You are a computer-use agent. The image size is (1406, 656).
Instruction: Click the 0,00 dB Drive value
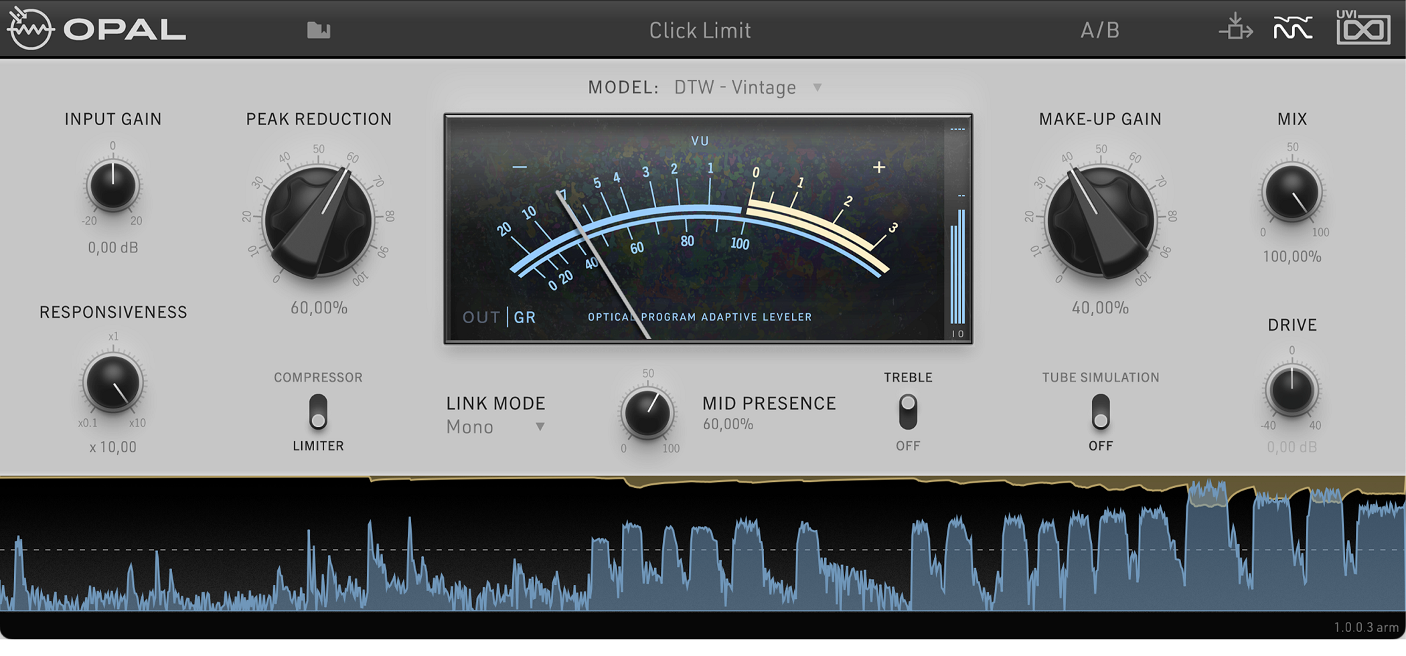pos(1292,447)
